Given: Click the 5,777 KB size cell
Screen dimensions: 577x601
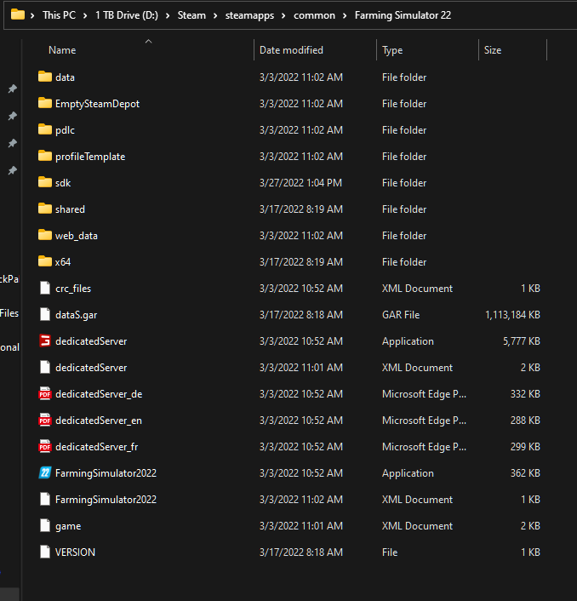Looking at the screenshot, I should click(522, 341).
